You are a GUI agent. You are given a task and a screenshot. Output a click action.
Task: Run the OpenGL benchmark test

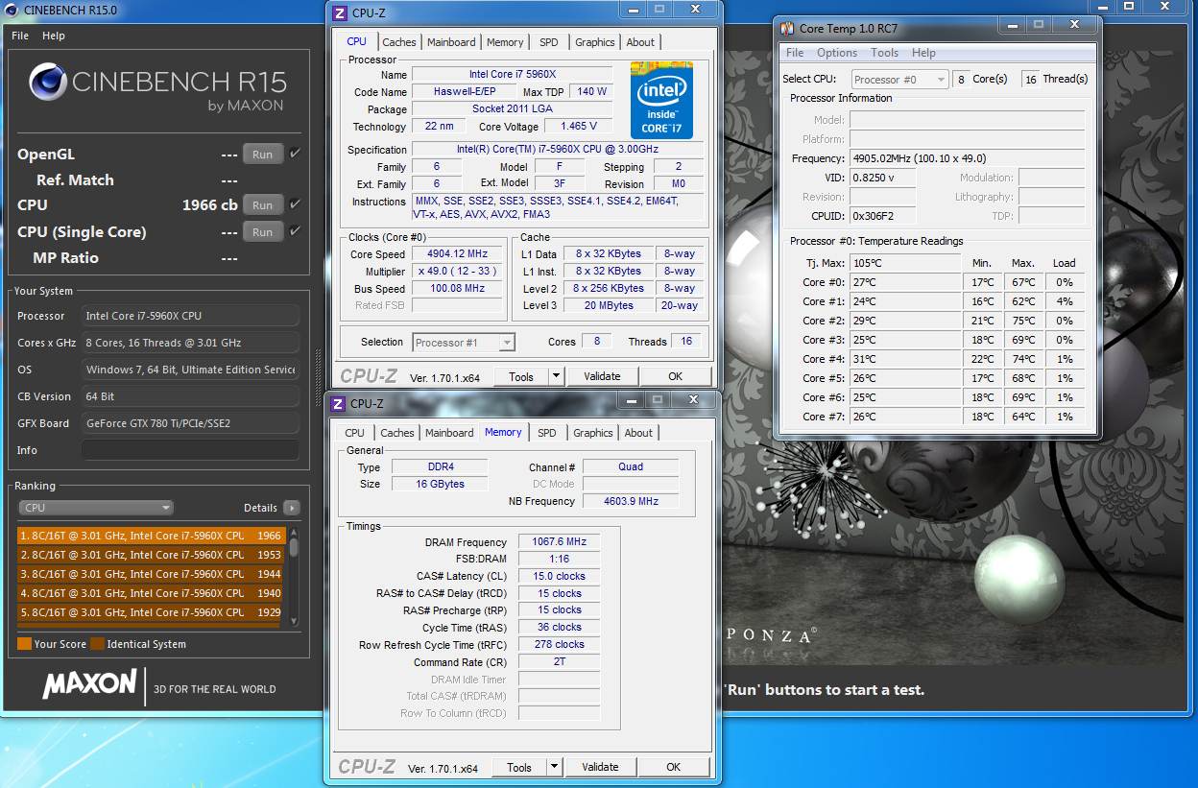point(262,155)
